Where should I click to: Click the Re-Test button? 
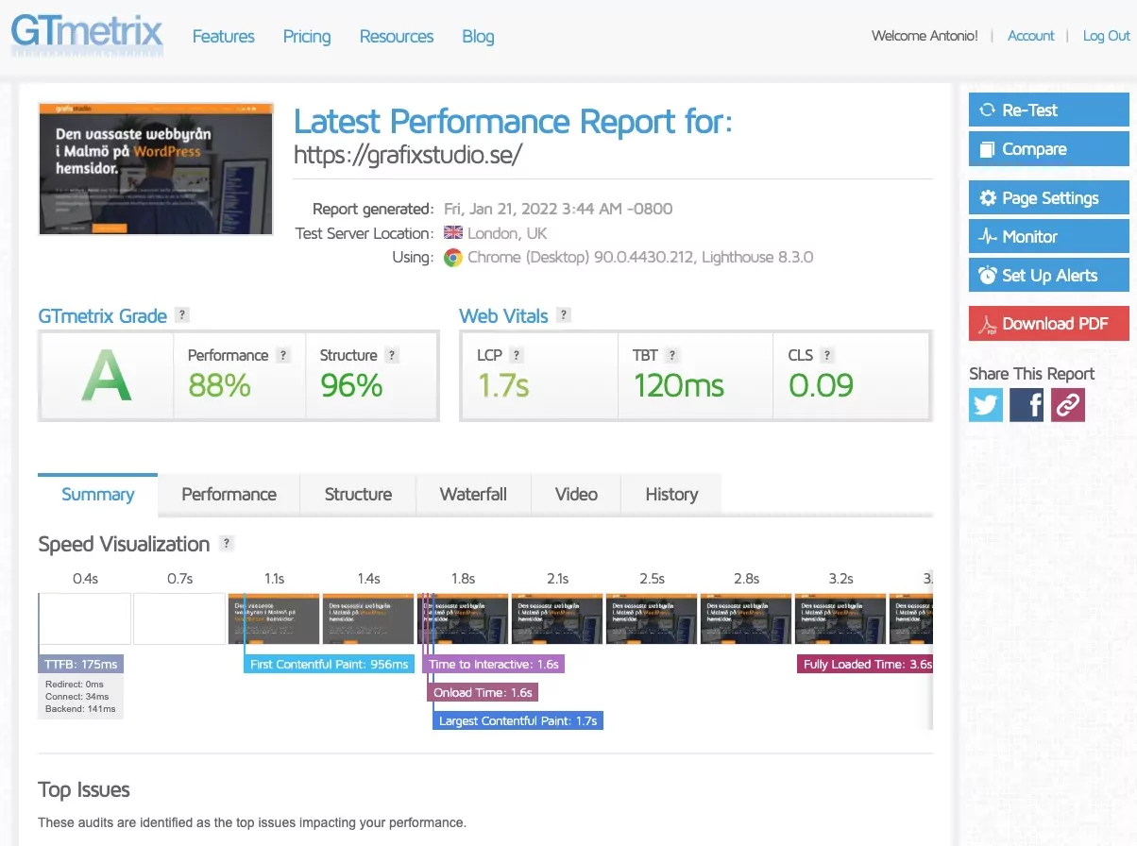[x=1049, y=110]
